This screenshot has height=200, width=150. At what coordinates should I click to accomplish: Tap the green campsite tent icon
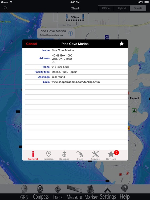(x=134, y=110)
